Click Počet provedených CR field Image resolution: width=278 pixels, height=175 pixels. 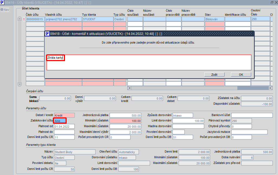coord(120,137)
